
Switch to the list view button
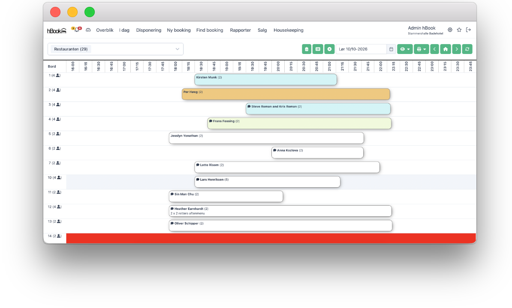pyautogui.click(x=318, y=49)
